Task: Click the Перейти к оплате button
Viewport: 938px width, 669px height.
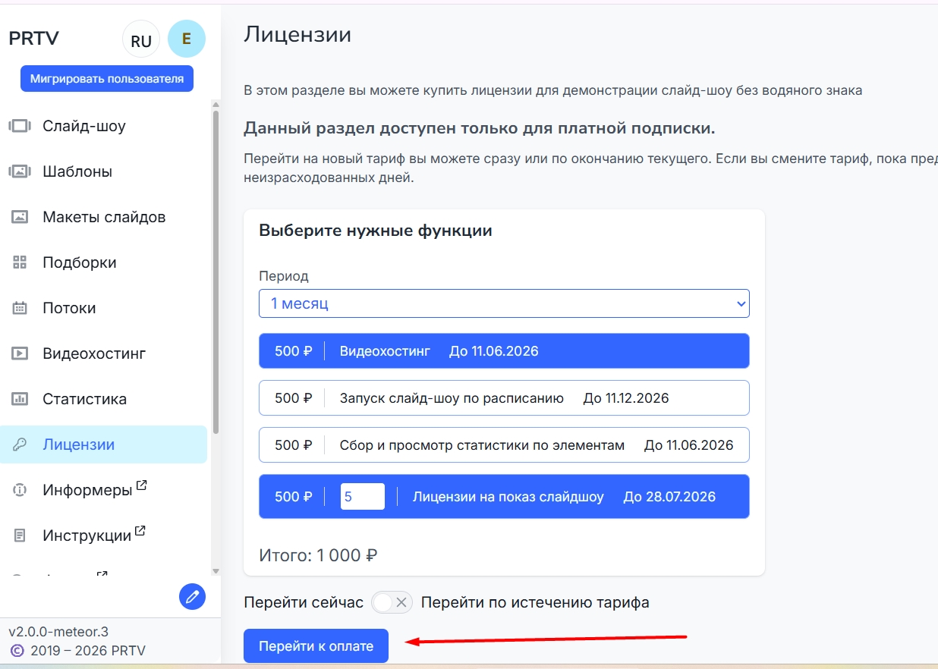Action: (x=316, y=646)
